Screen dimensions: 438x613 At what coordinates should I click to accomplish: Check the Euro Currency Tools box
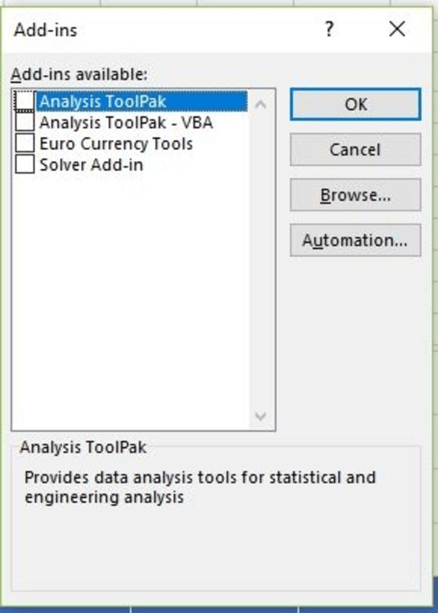pos(25,143)
